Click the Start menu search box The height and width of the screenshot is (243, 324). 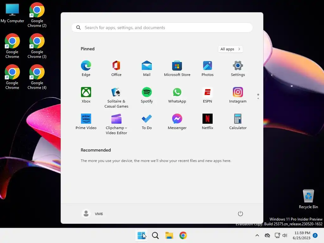[162, 28]
